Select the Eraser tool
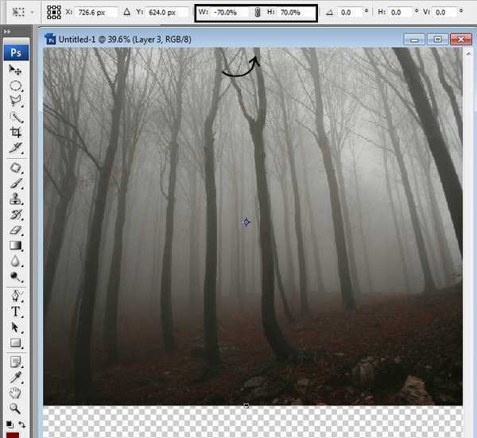Viewport: 477px width, 438px height. [15, 230]
